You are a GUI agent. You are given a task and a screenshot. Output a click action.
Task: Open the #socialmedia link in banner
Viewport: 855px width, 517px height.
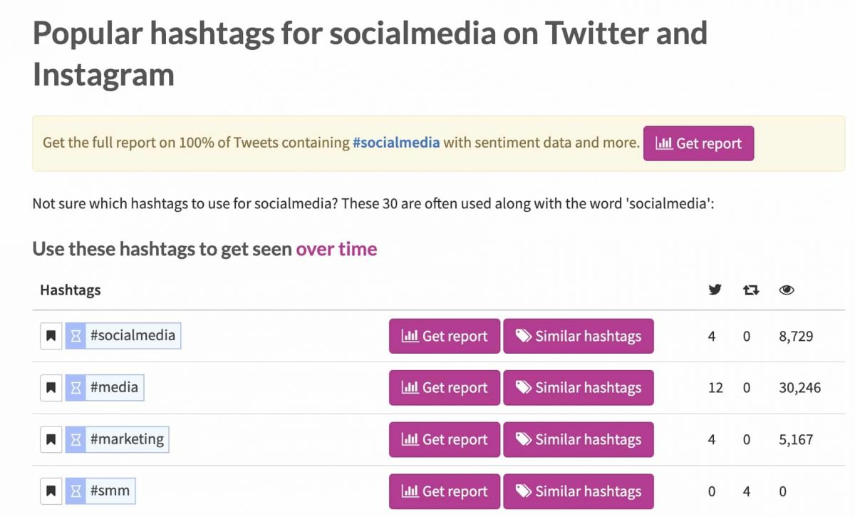(x=395, y=143)
